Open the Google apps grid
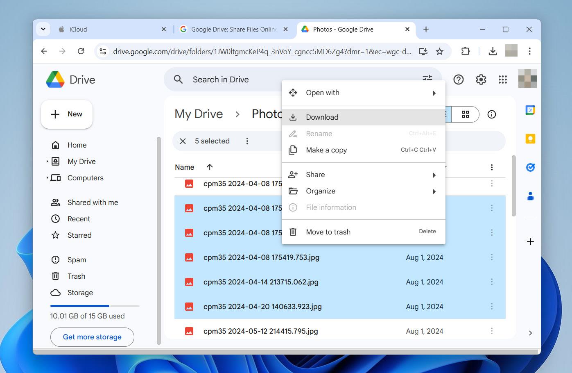 tap(503, 80)
